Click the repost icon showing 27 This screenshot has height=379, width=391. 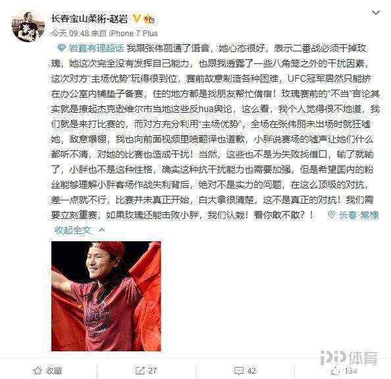click(140, 370)
